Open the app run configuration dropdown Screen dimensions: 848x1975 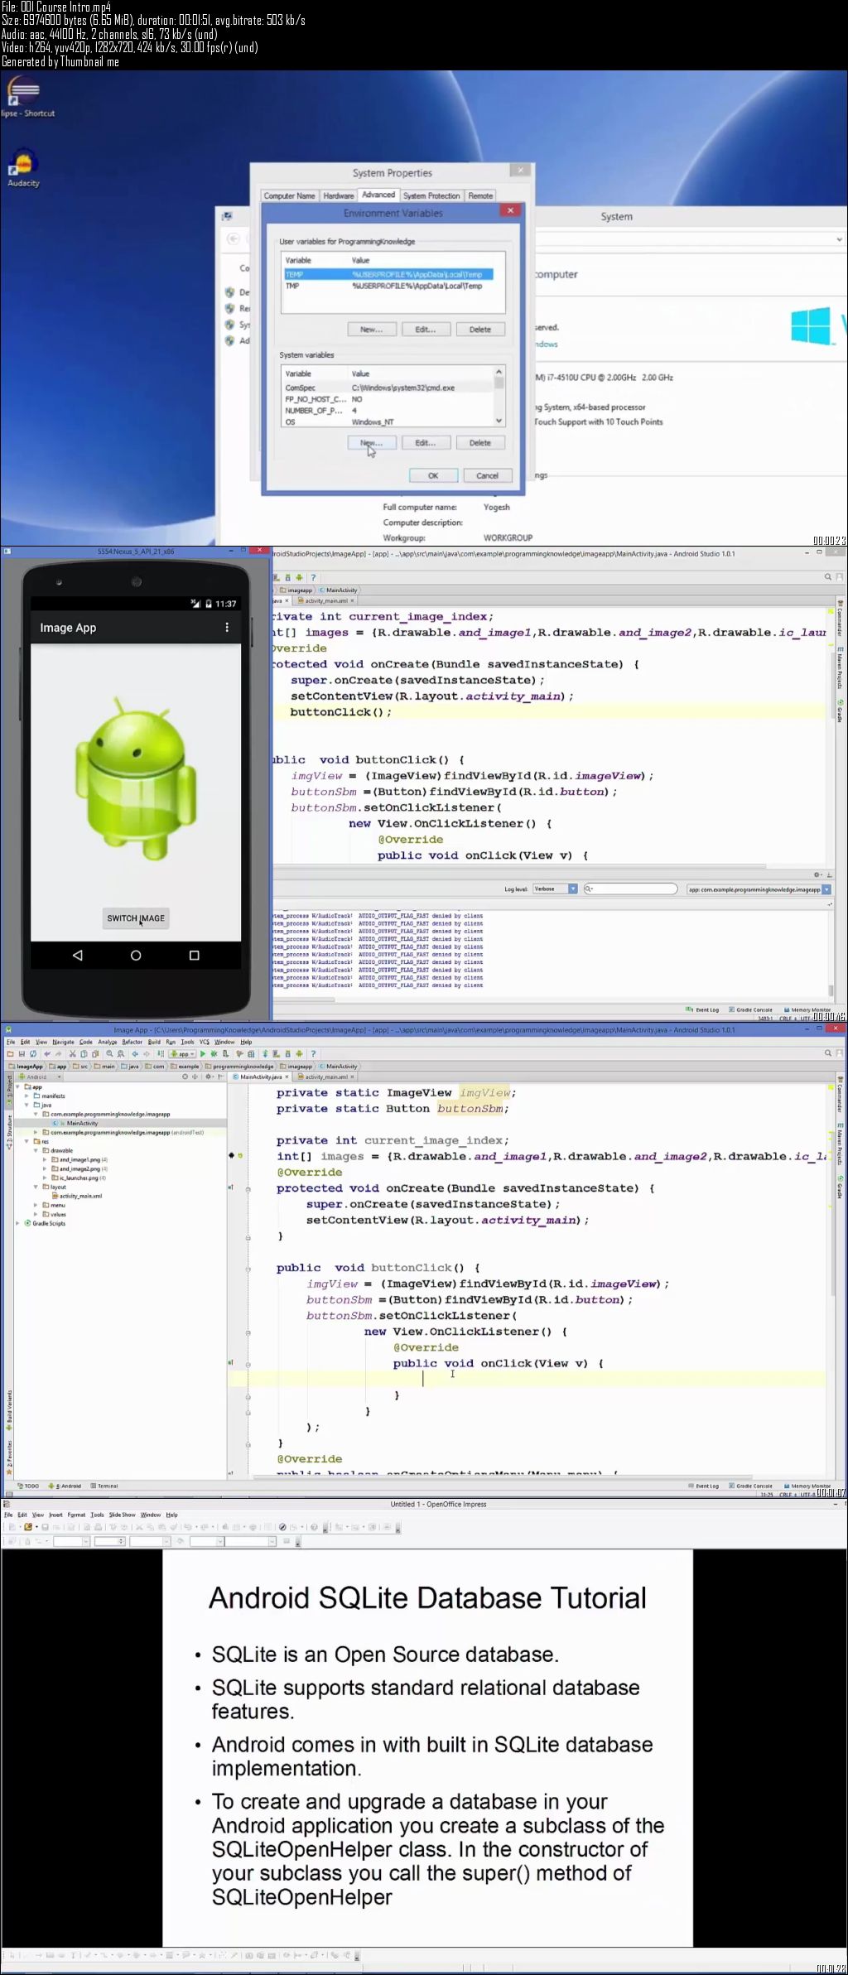(x=182, y=1054)
